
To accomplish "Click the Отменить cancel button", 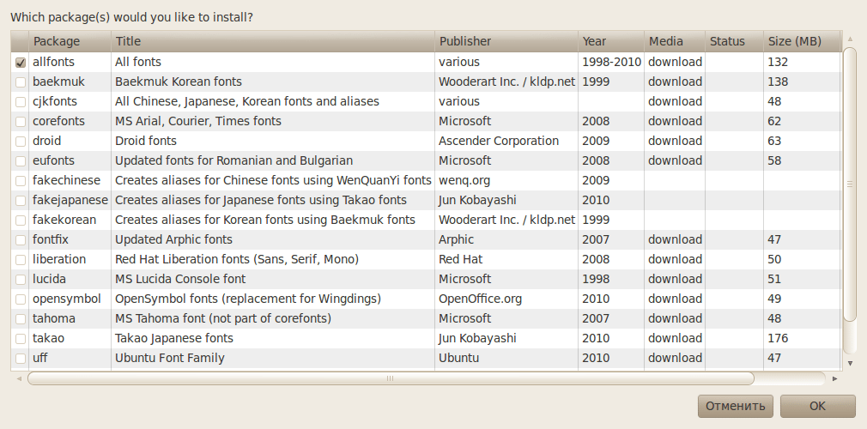I will (735, 406).
